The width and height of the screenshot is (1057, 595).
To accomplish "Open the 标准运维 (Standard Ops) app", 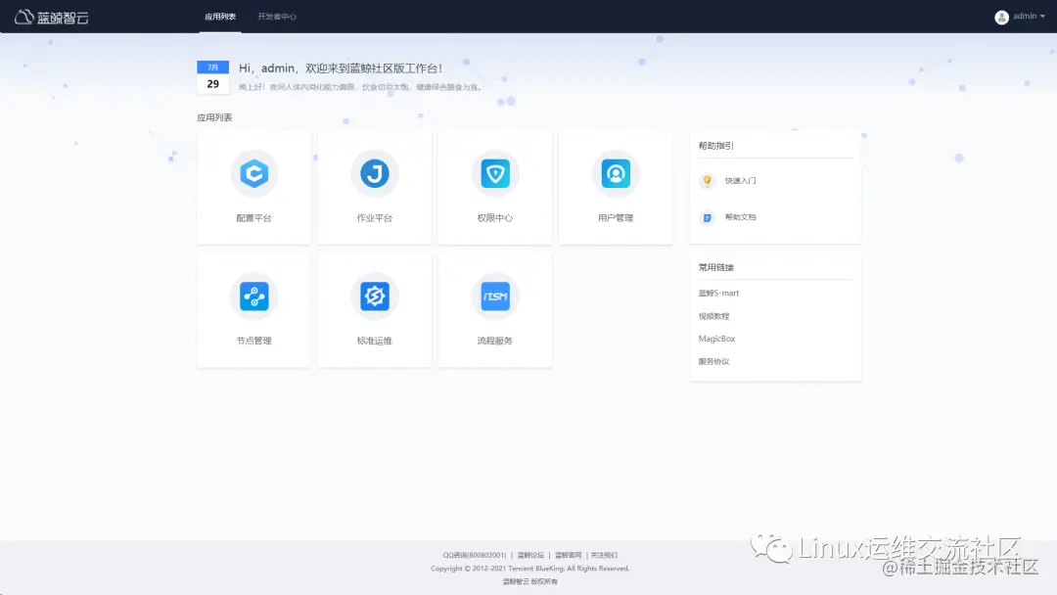I will coord(374,297).
